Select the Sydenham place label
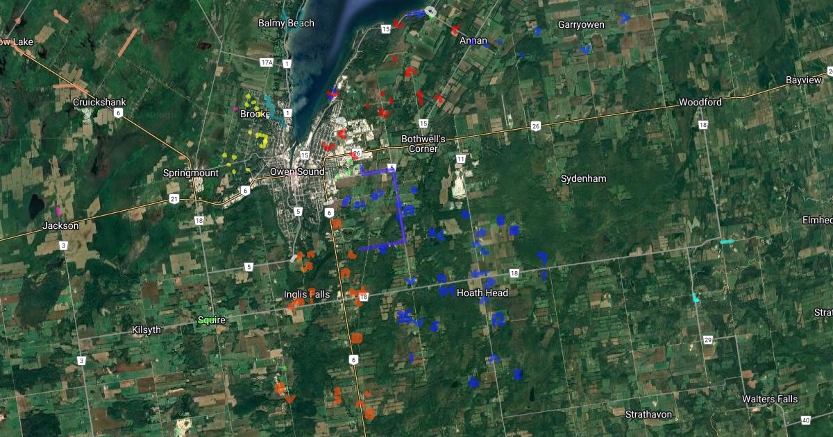 click(x=583, y=178)
